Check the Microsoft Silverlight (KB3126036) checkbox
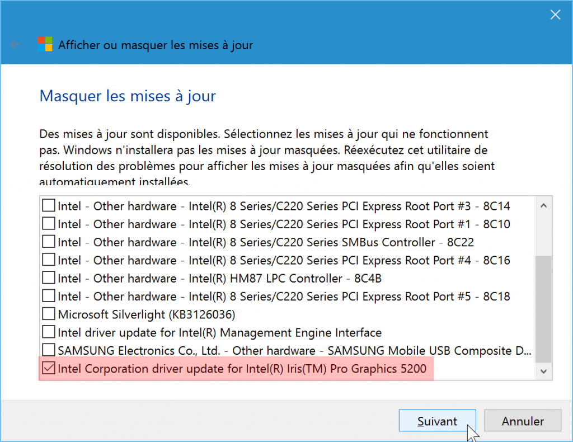 click(49, 314)
